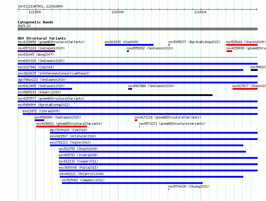Click the DGV Structural Variants track title
The image size is (266, 201).
(42, 38)
